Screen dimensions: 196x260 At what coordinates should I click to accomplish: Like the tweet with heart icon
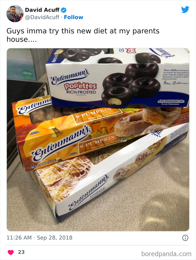coord(11,252)
